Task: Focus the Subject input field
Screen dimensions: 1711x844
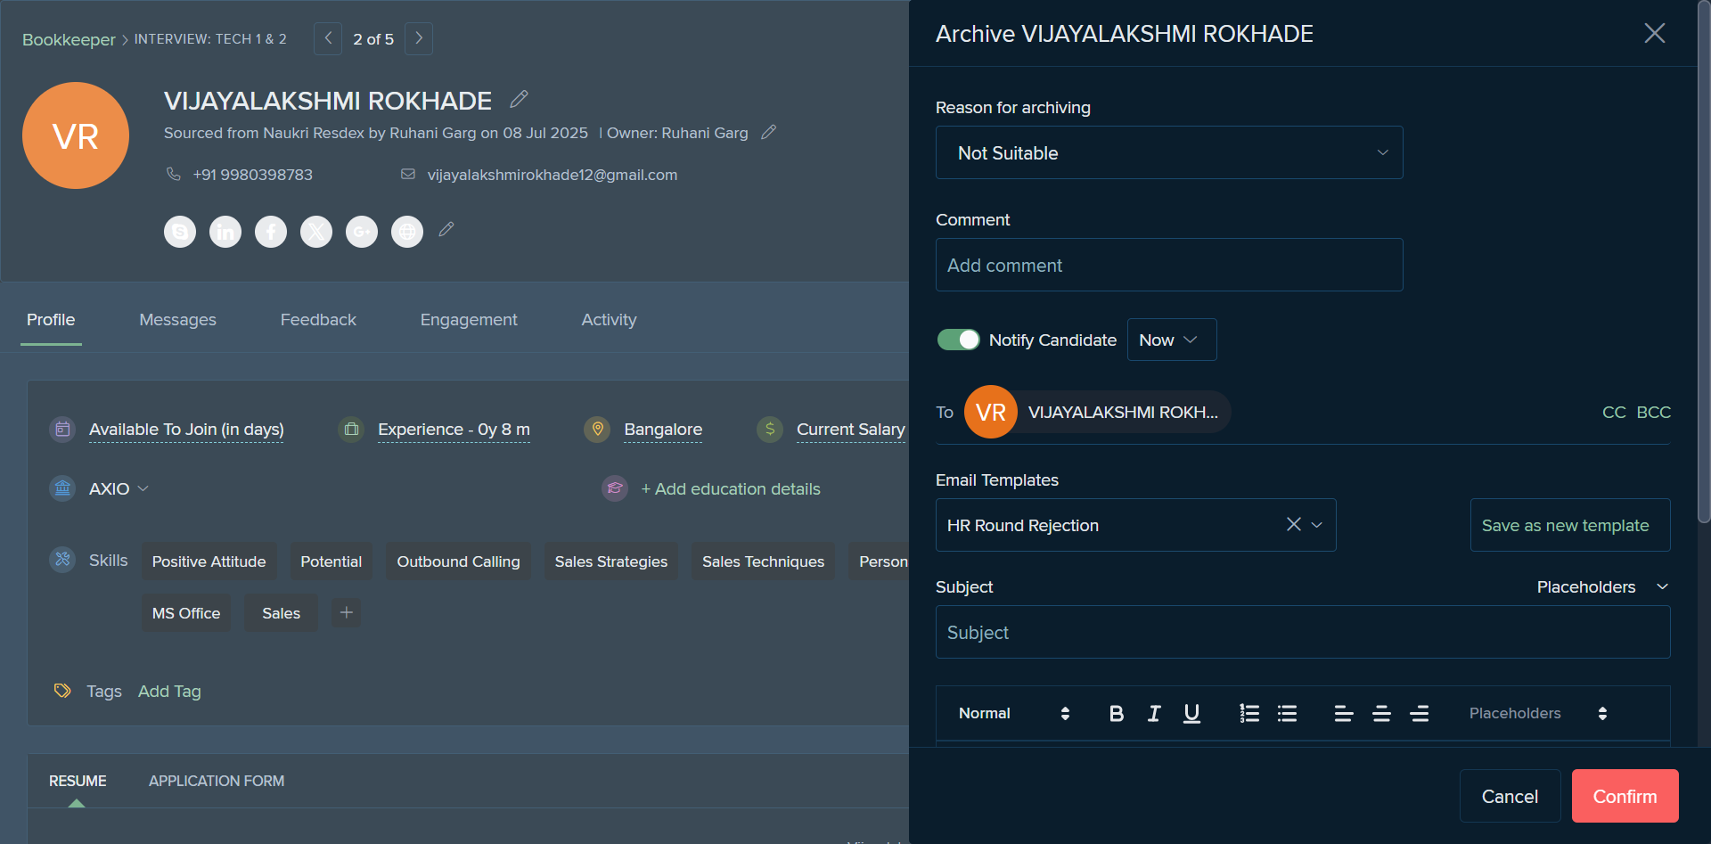Action: 1303,632
